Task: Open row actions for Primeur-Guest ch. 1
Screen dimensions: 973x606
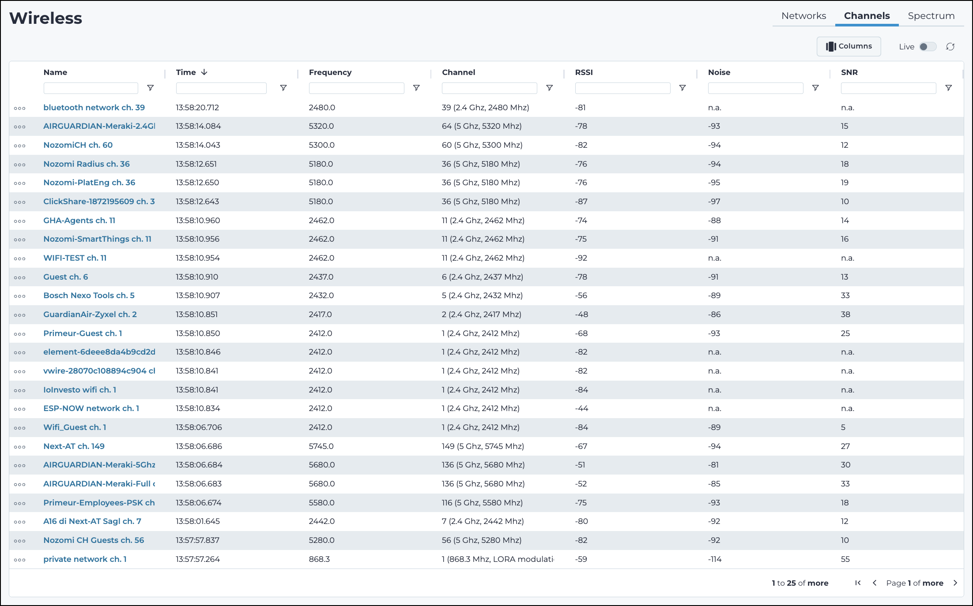Action: 20,334
